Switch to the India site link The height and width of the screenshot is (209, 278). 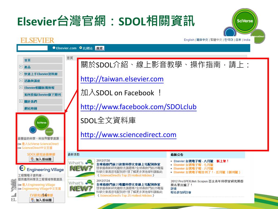point(247,40)
